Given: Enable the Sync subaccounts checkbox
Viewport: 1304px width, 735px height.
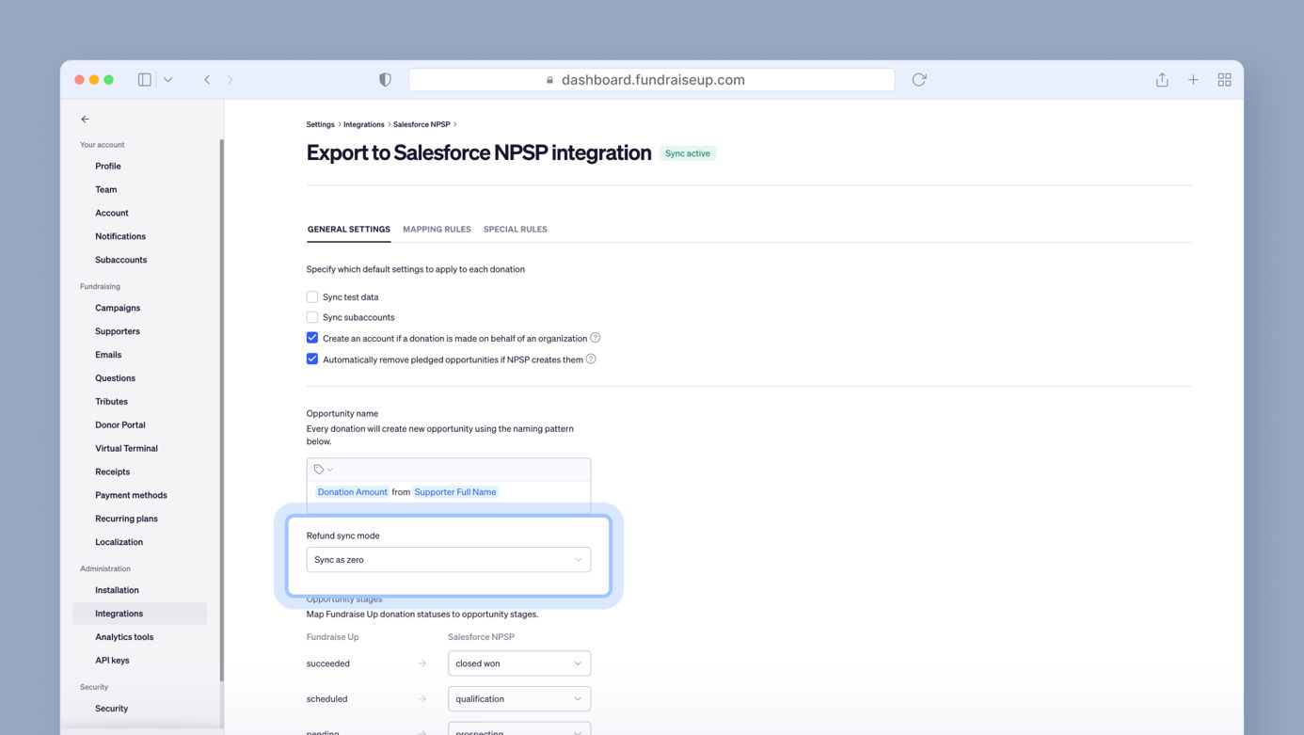Looking at the screenshot, I should [x=312, y=317].
